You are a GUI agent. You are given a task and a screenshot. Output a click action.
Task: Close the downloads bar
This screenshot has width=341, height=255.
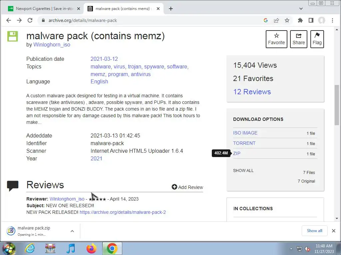click(x=334, y=231)
